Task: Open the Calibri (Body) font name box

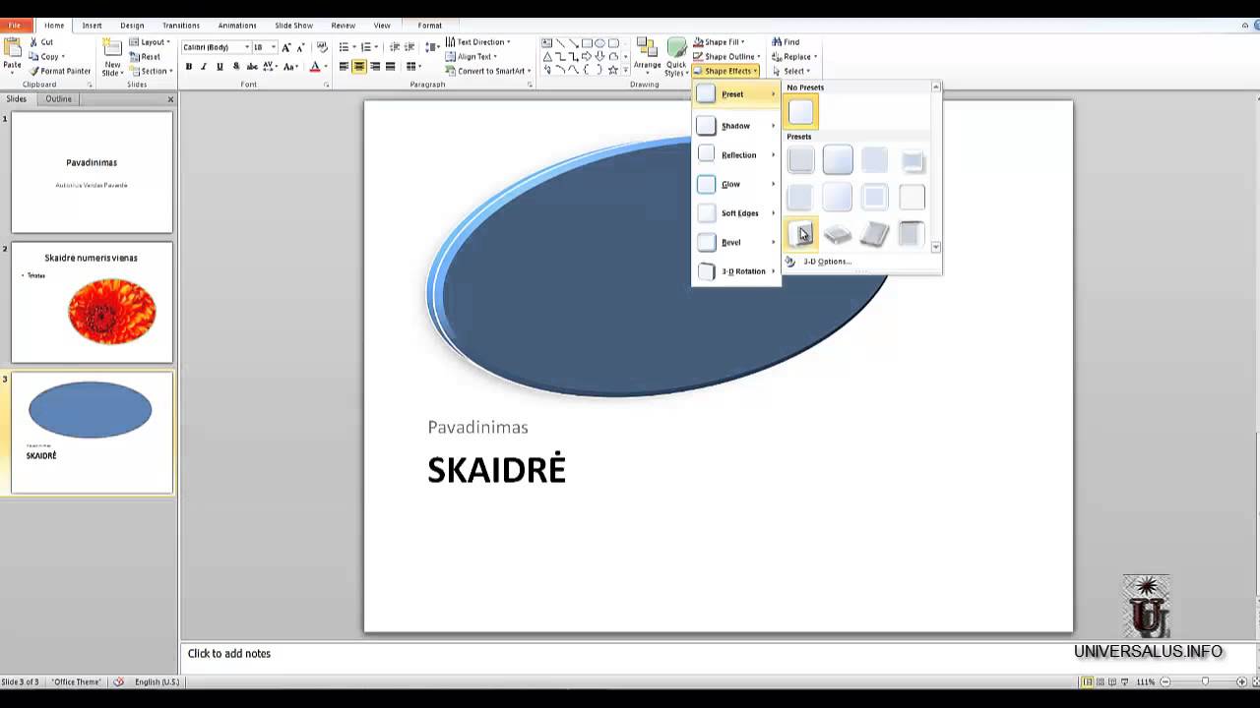Action: click(x=216, y=47)
